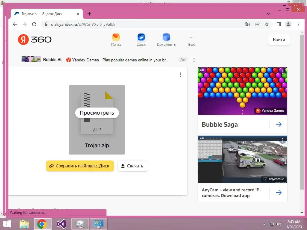Image resolution: width=307 pixels, height=230 pixels.
Task: Open the Chrome profile avatar
Action: (x=288, y=24)
